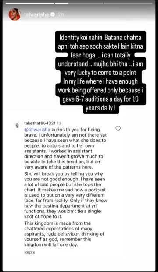Jump to the first story progress segment
The image size is (158, 272).
point(29,3)
